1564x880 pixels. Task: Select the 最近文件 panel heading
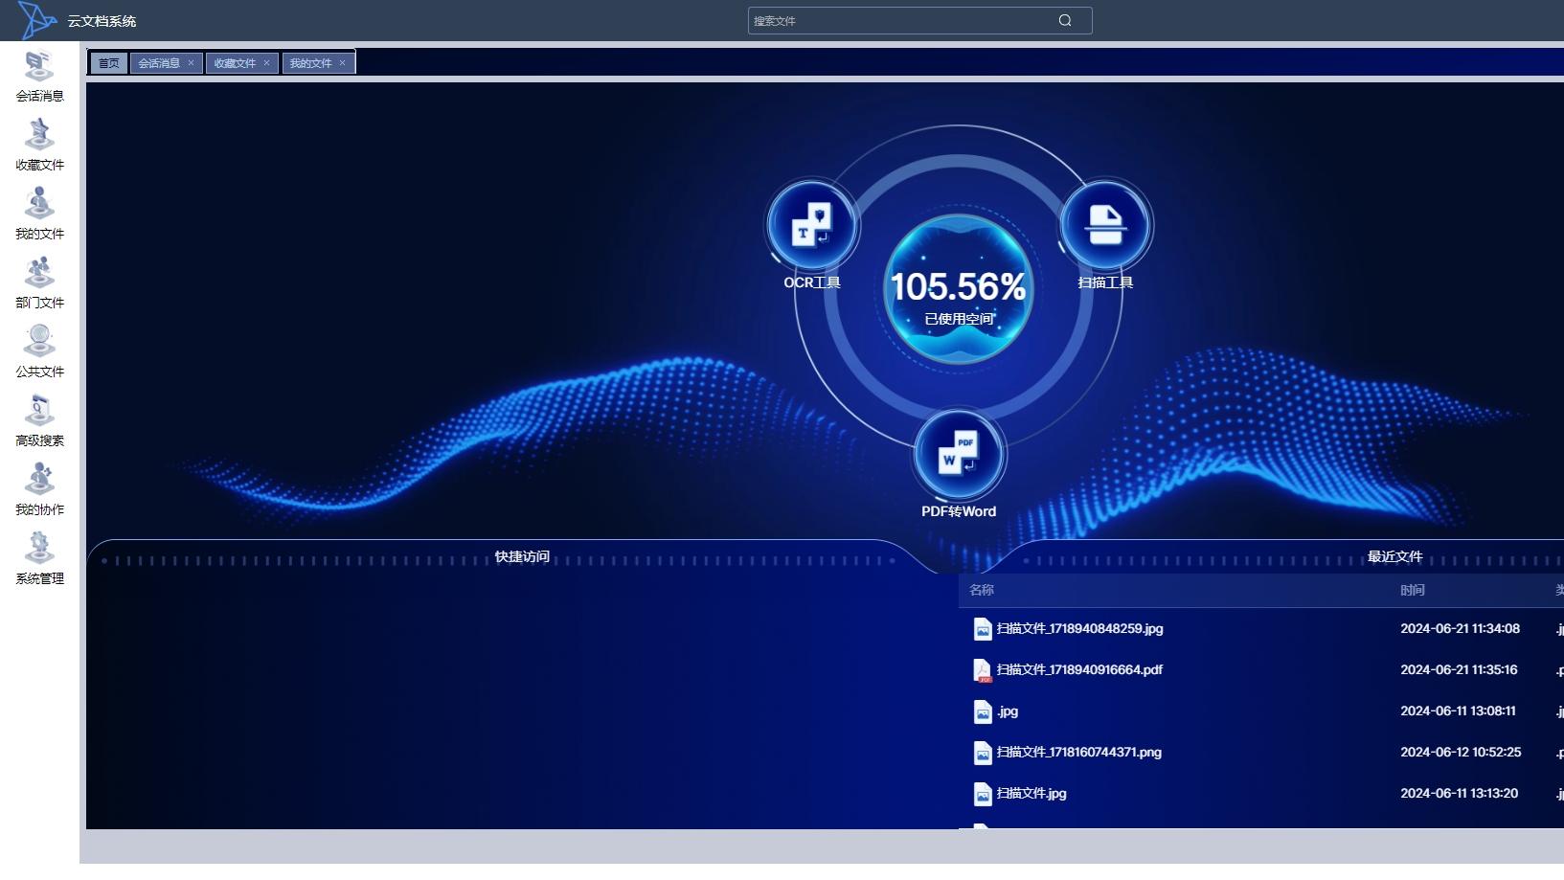[x=1394, y=556]
